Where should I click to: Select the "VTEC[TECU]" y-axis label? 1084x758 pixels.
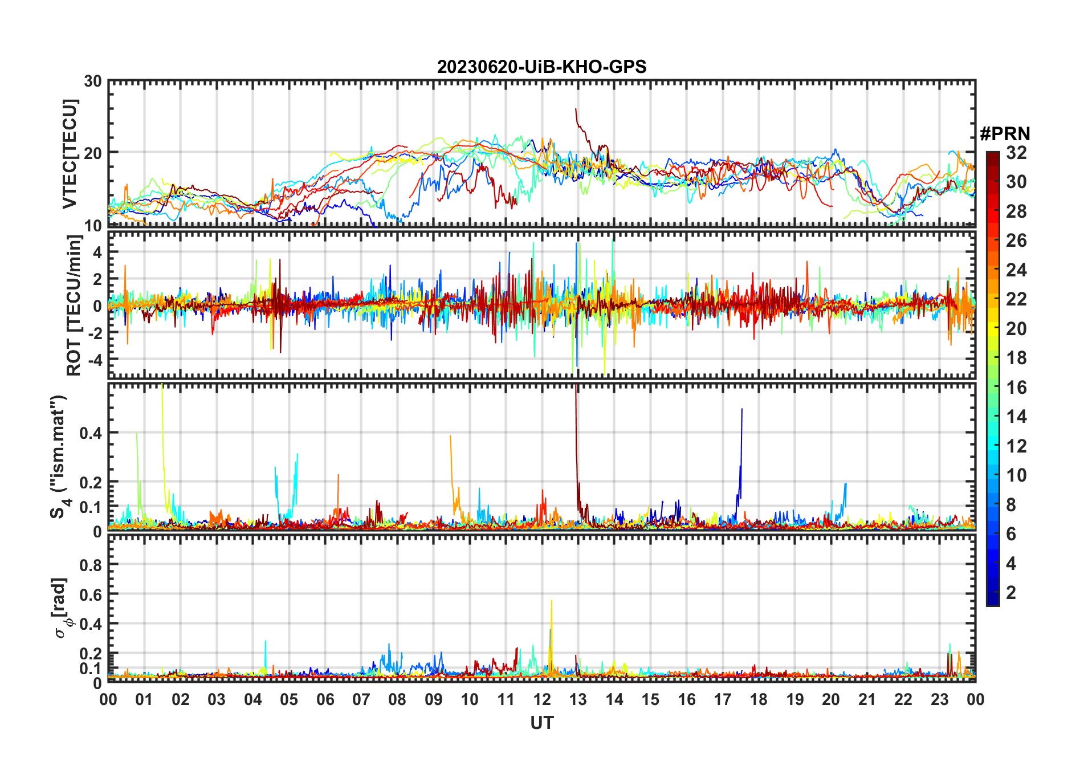point(70,154)
